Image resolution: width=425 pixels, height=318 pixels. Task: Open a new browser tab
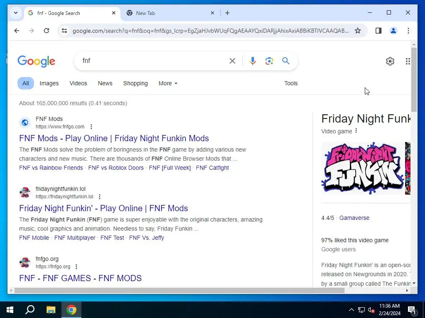[x=227, y=13]
